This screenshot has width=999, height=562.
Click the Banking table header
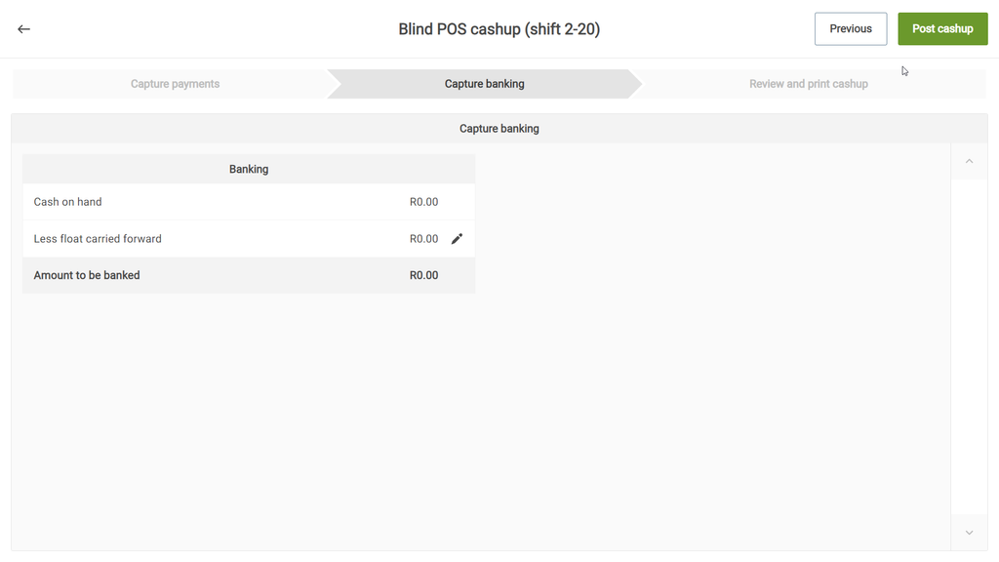(249, 169)
